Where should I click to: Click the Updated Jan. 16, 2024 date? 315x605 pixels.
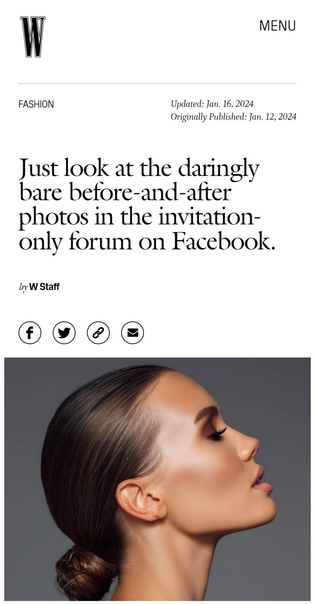click(x=212, y=104)
